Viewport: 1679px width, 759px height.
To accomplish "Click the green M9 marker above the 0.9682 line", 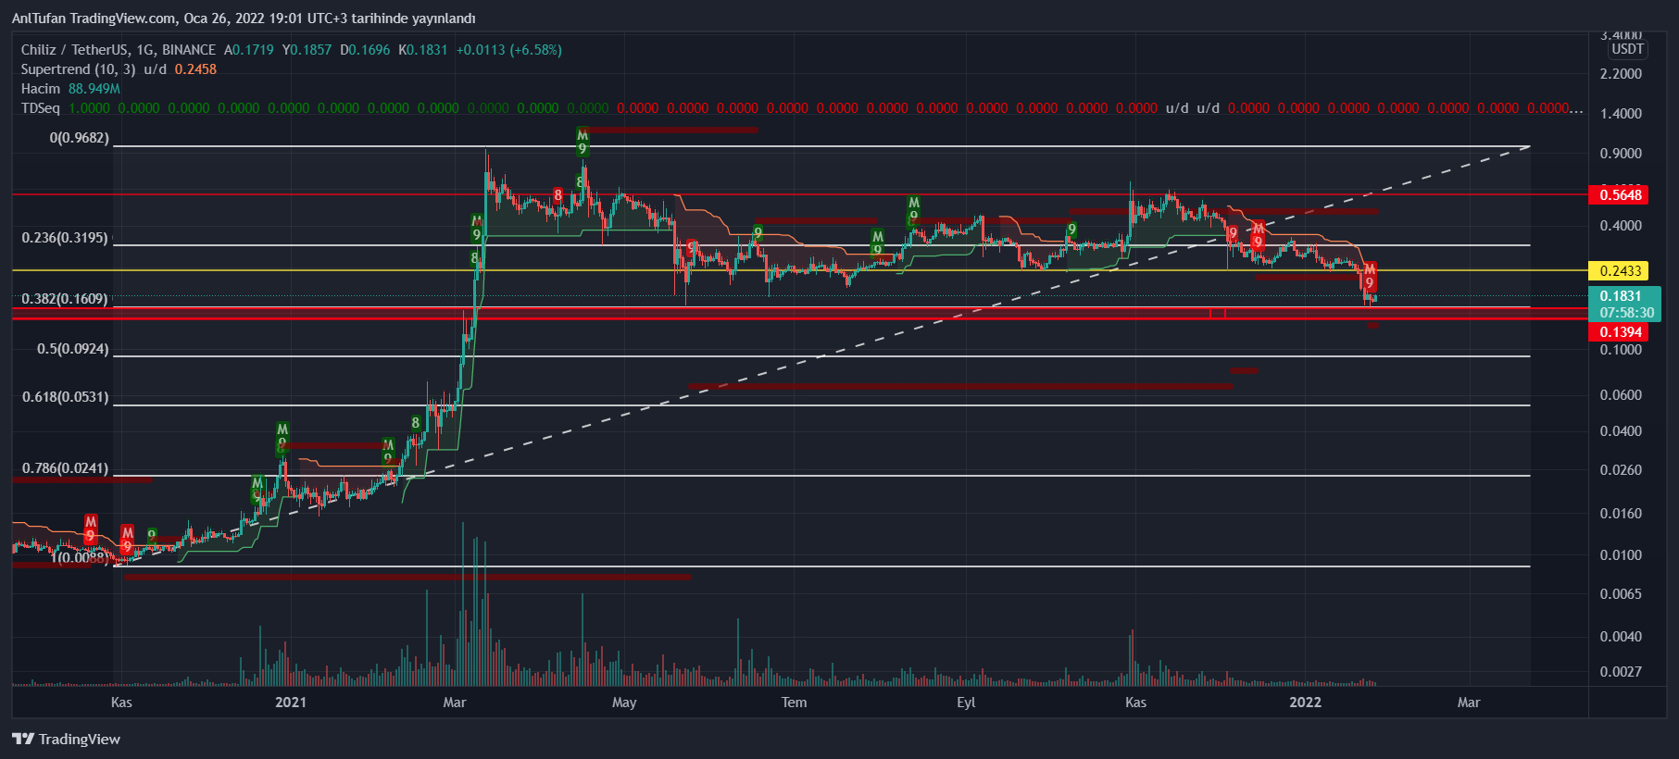I will (582, 142).
